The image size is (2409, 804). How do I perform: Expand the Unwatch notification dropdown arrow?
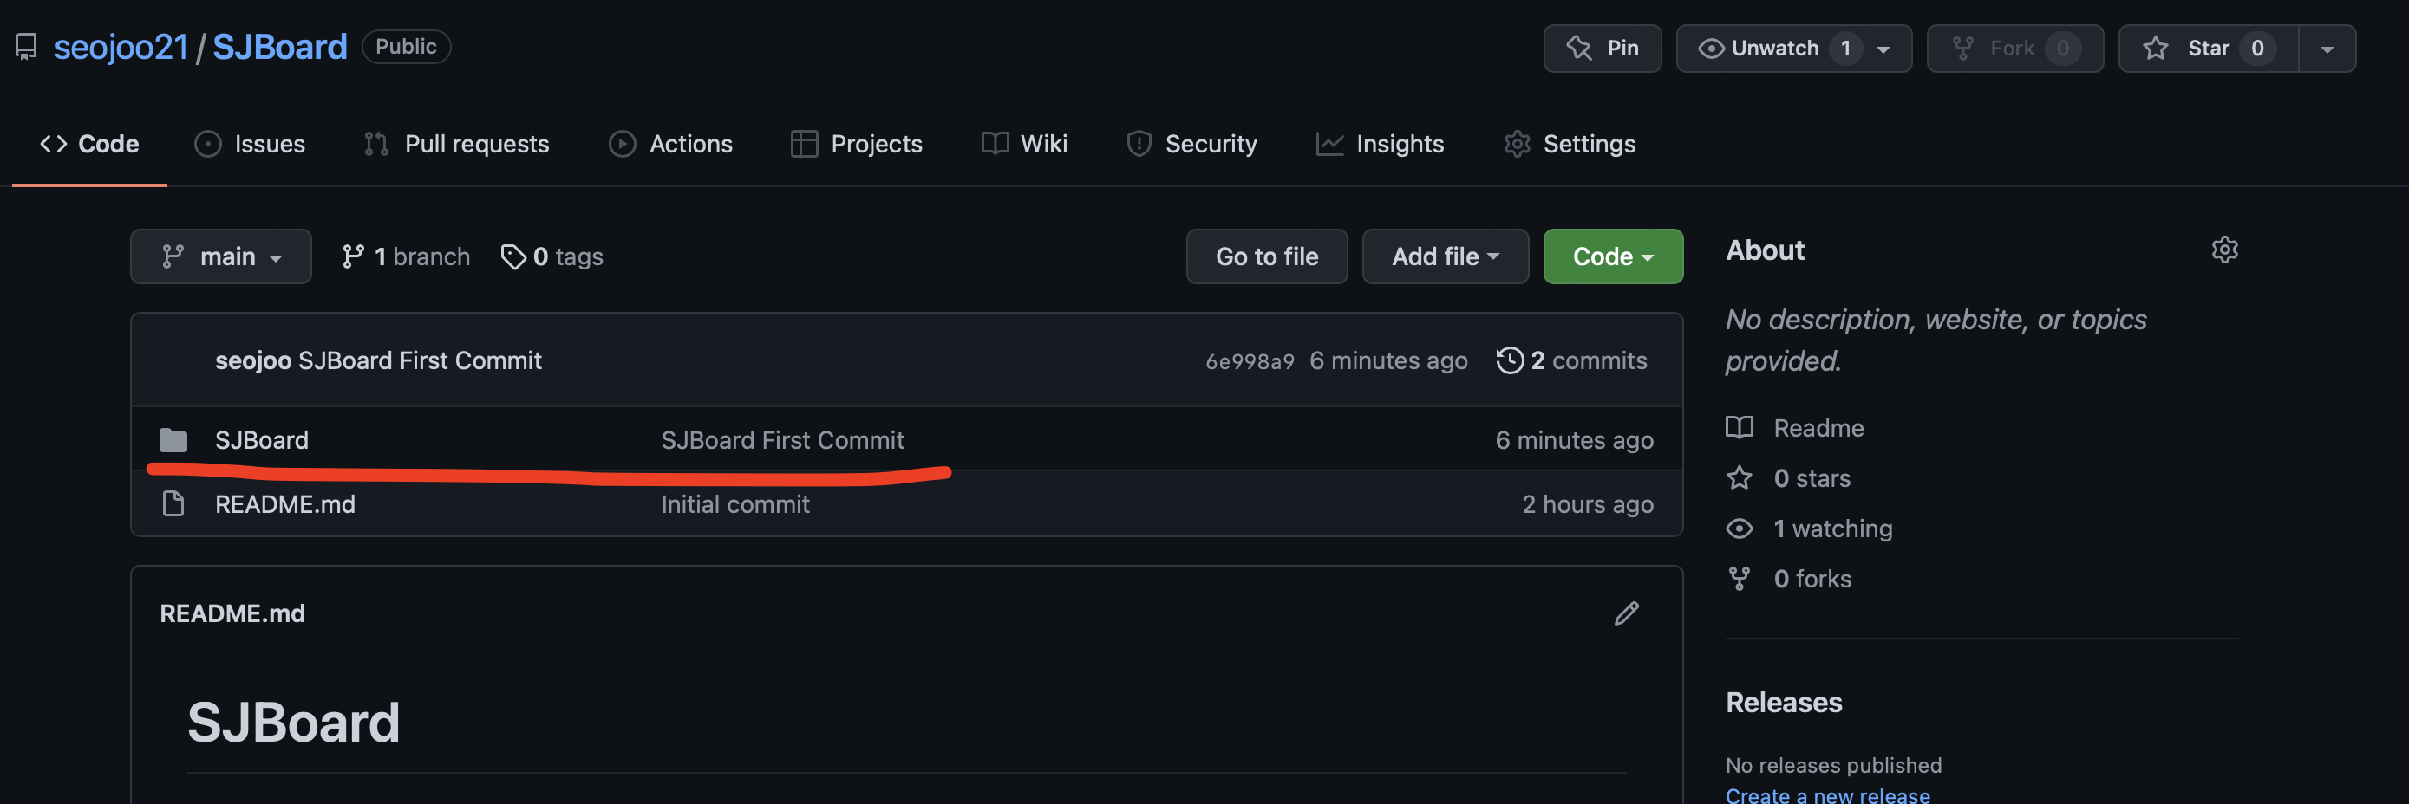pos(1883,49)
